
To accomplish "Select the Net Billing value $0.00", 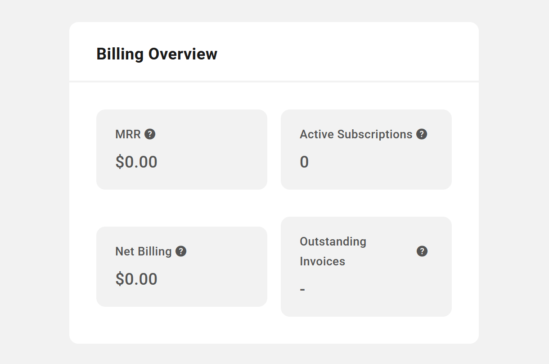I will click(x=136, y=279).
